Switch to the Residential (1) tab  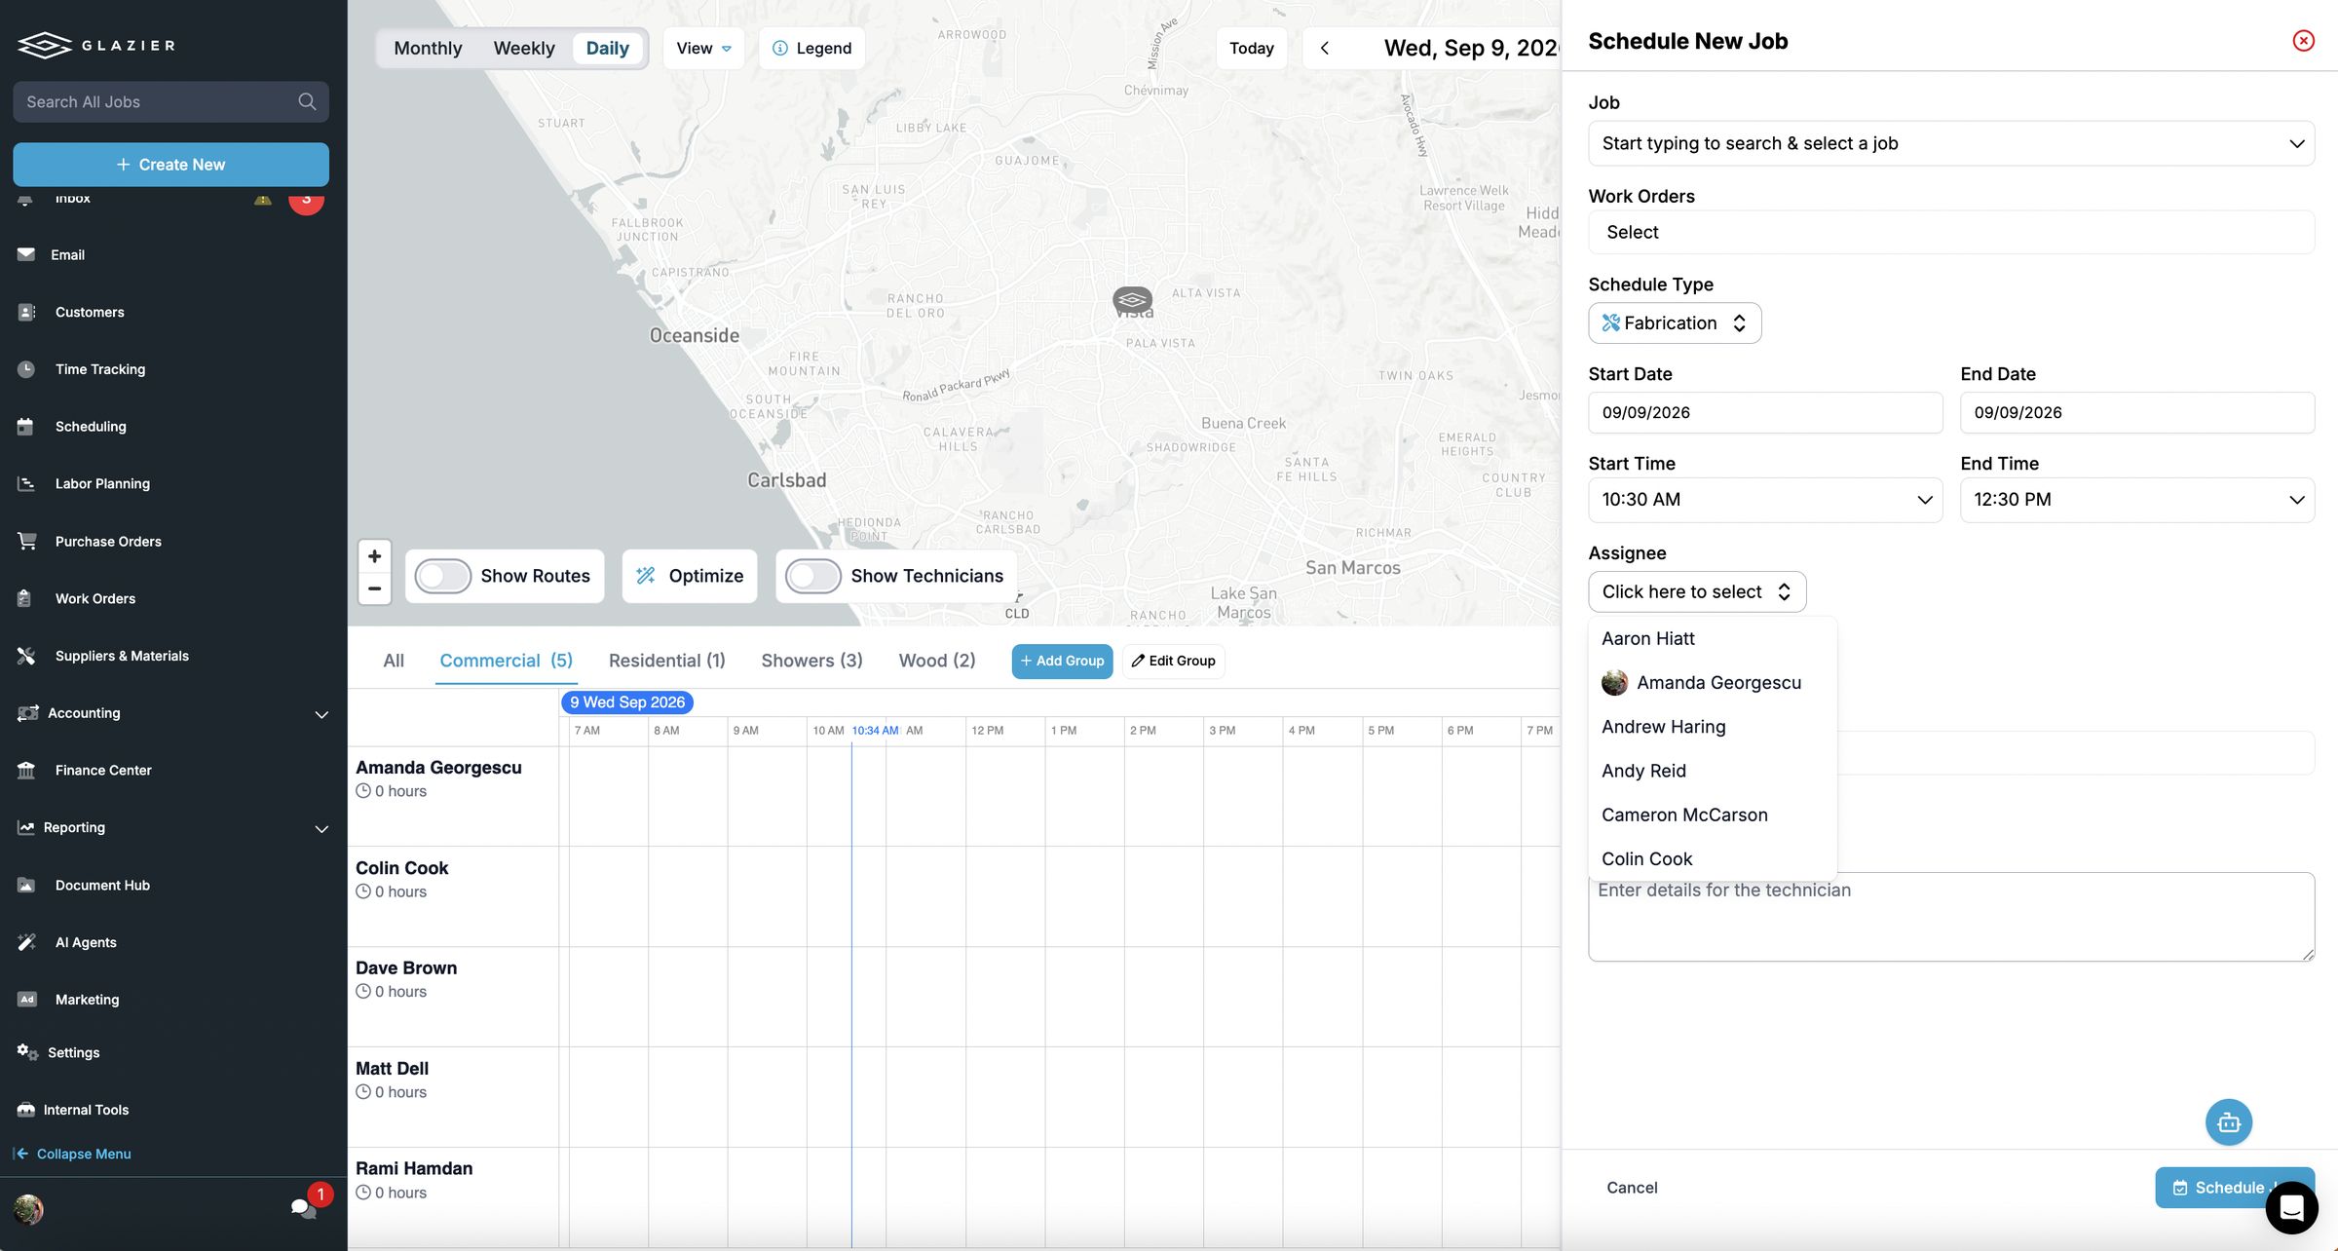pyautogui.click(x=667, y=661)
